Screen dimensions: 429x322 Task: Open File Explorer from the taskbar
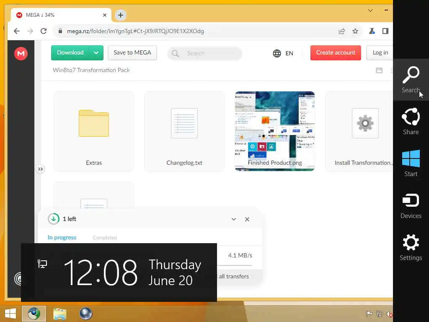(x=59, y=314)
